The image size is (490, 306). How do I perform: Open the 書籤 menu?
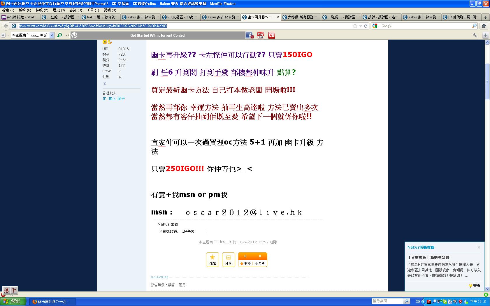(x=75, y=10)
